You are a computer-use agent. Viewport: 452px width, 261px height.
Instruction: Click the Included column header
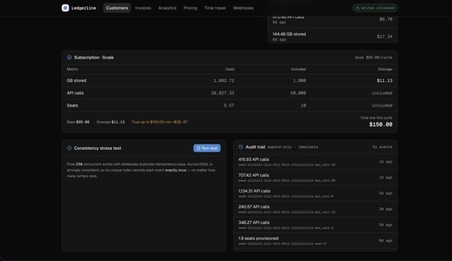(298, 69)
